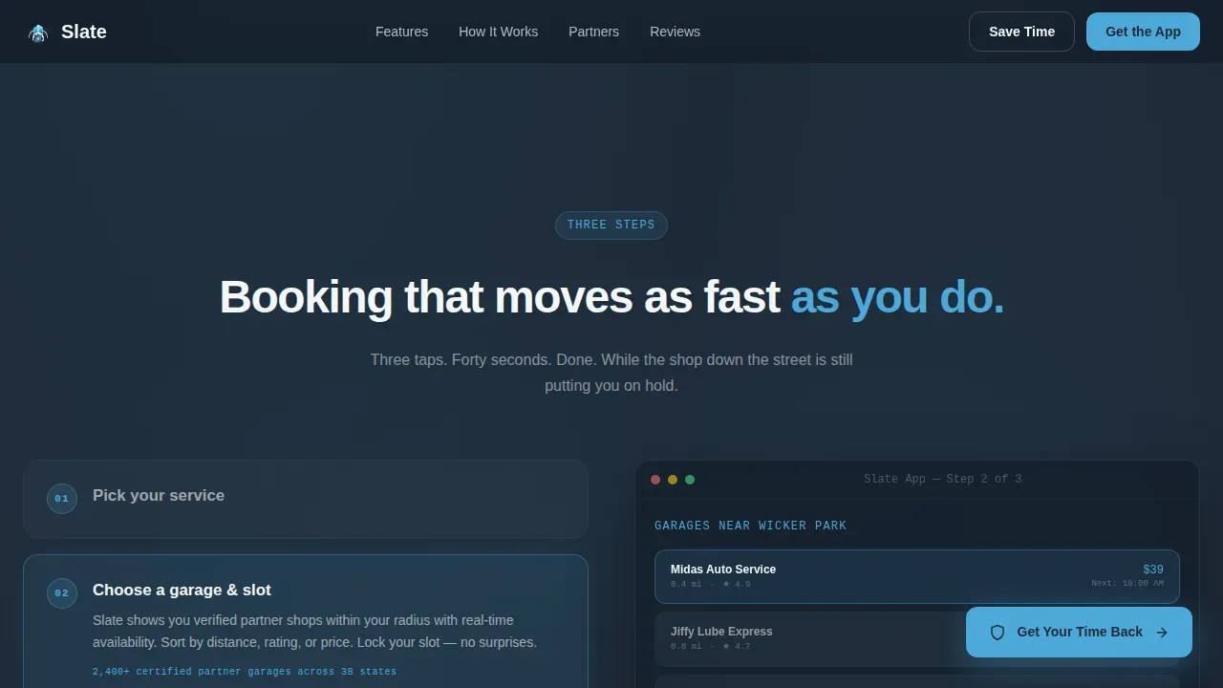Click the 2,400+ certified partner garages text
1223x688 pixels.
coord(245,672)
